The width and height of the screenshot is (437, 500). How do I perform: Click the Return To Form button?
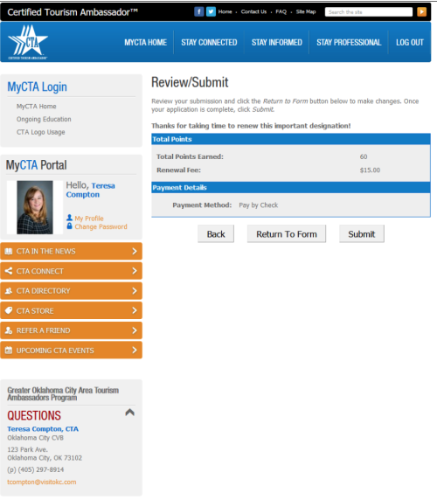coord(287,234)
